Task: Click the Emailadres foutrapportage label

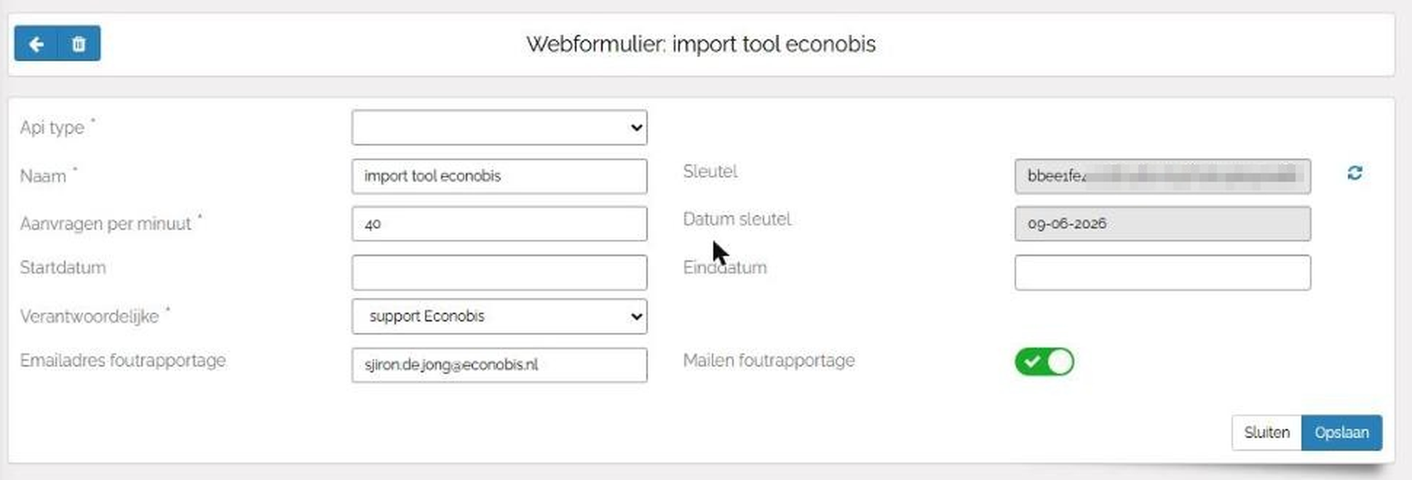Action: (x=123, y=361)
